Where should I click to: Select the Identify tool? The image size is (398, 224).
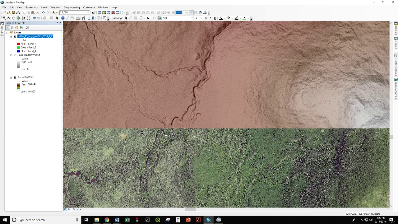63,18
